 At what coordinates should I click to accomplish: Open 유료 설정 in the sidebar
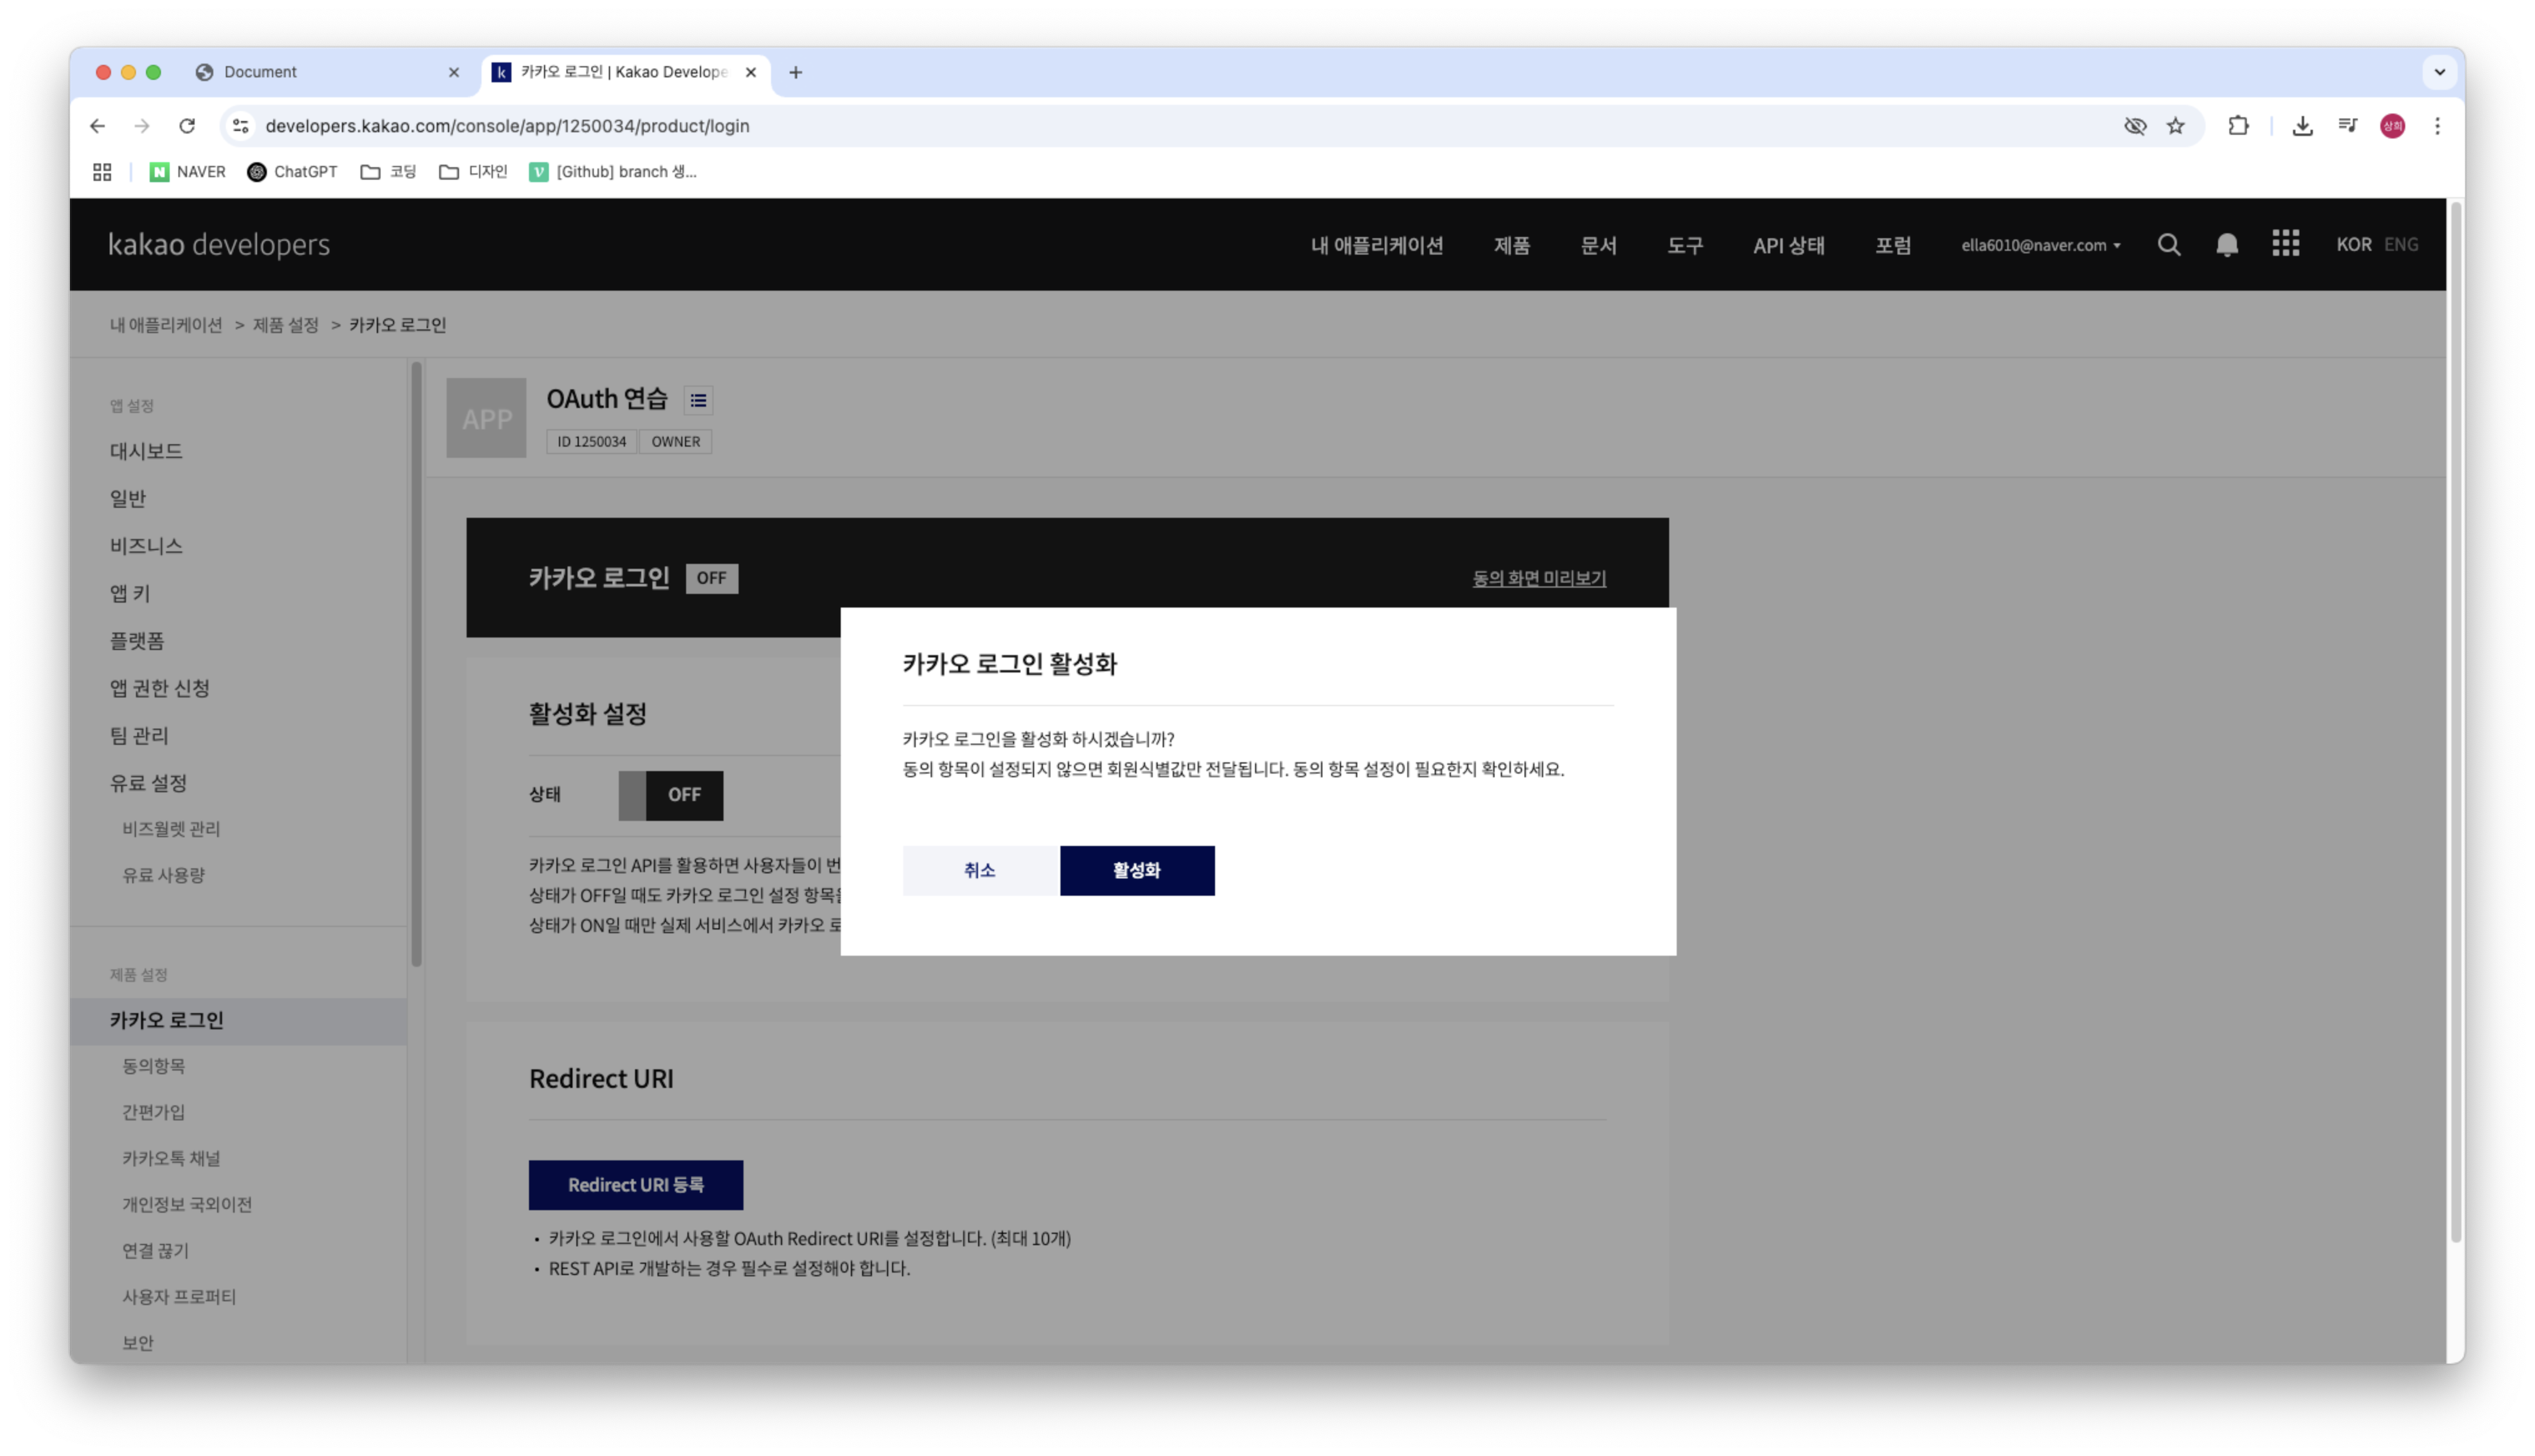point(148,783)
